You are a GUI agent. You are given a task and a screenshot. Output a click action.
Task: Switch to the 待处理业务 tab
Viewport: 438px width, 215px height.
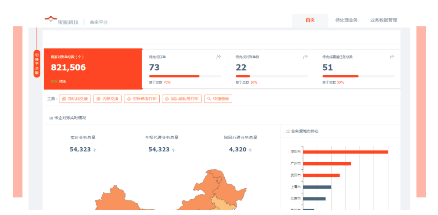coord(346,20)
